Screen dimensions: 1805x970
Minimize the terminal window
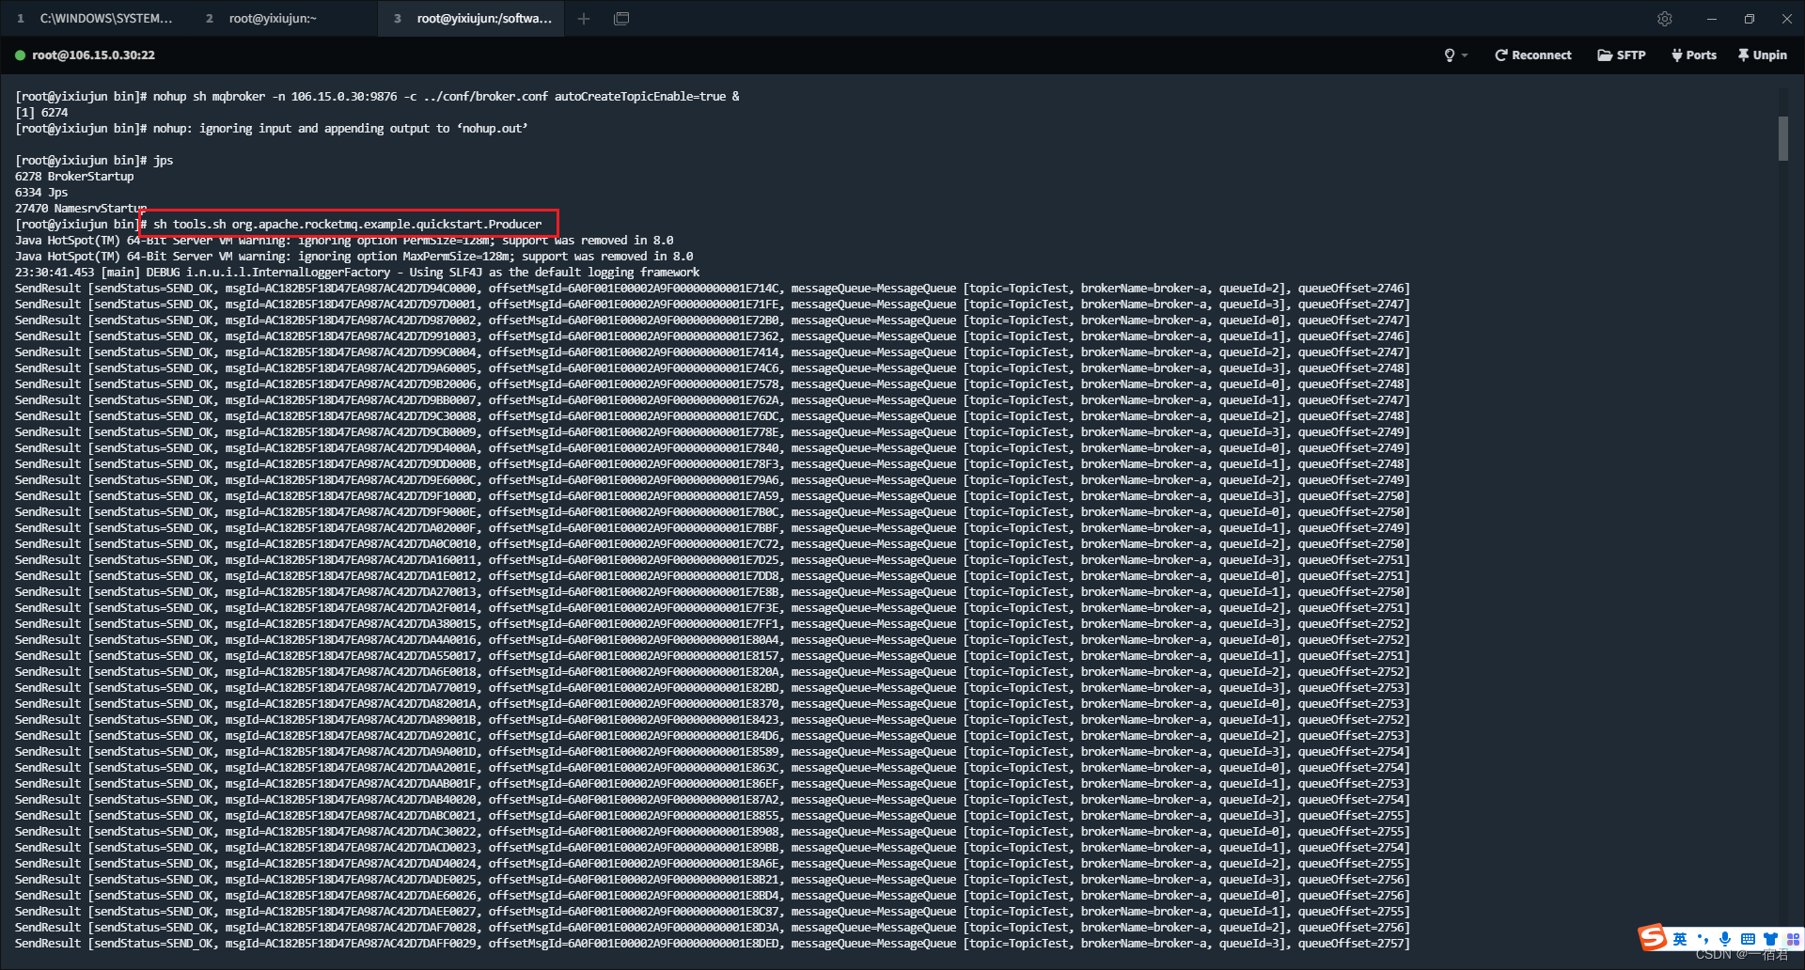click(x=1712, y=19)
